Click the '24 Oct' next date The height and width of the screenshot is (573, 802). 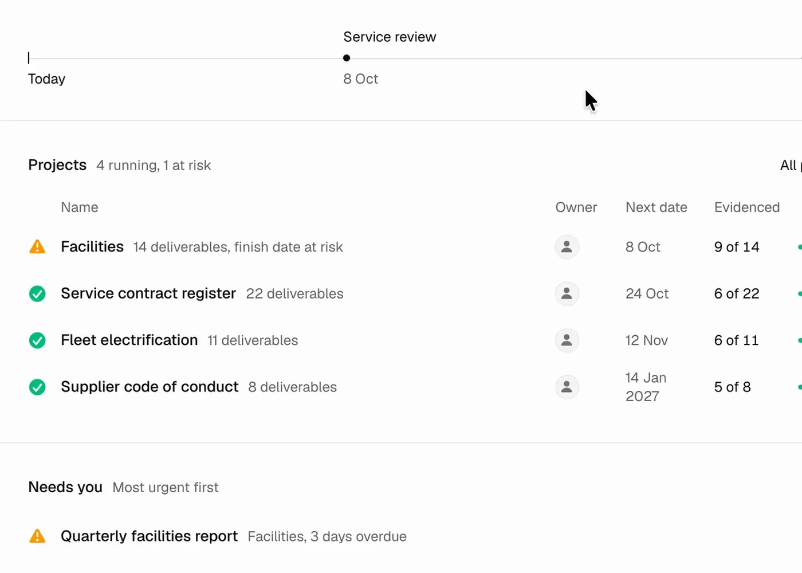(647, 294)
